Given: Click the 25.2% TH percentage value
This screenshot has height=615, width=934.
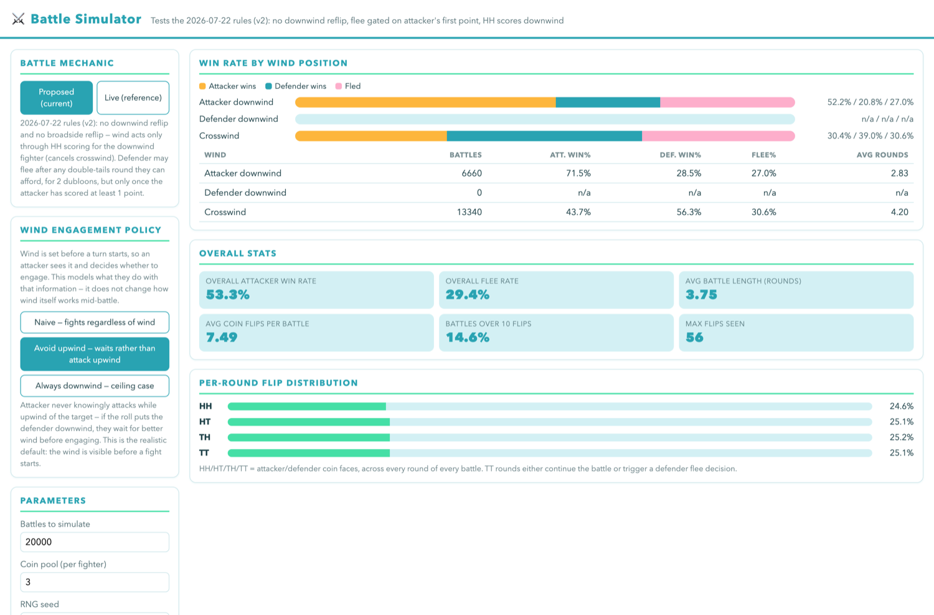Looking at the screenshot, I should tap(902, 437).
